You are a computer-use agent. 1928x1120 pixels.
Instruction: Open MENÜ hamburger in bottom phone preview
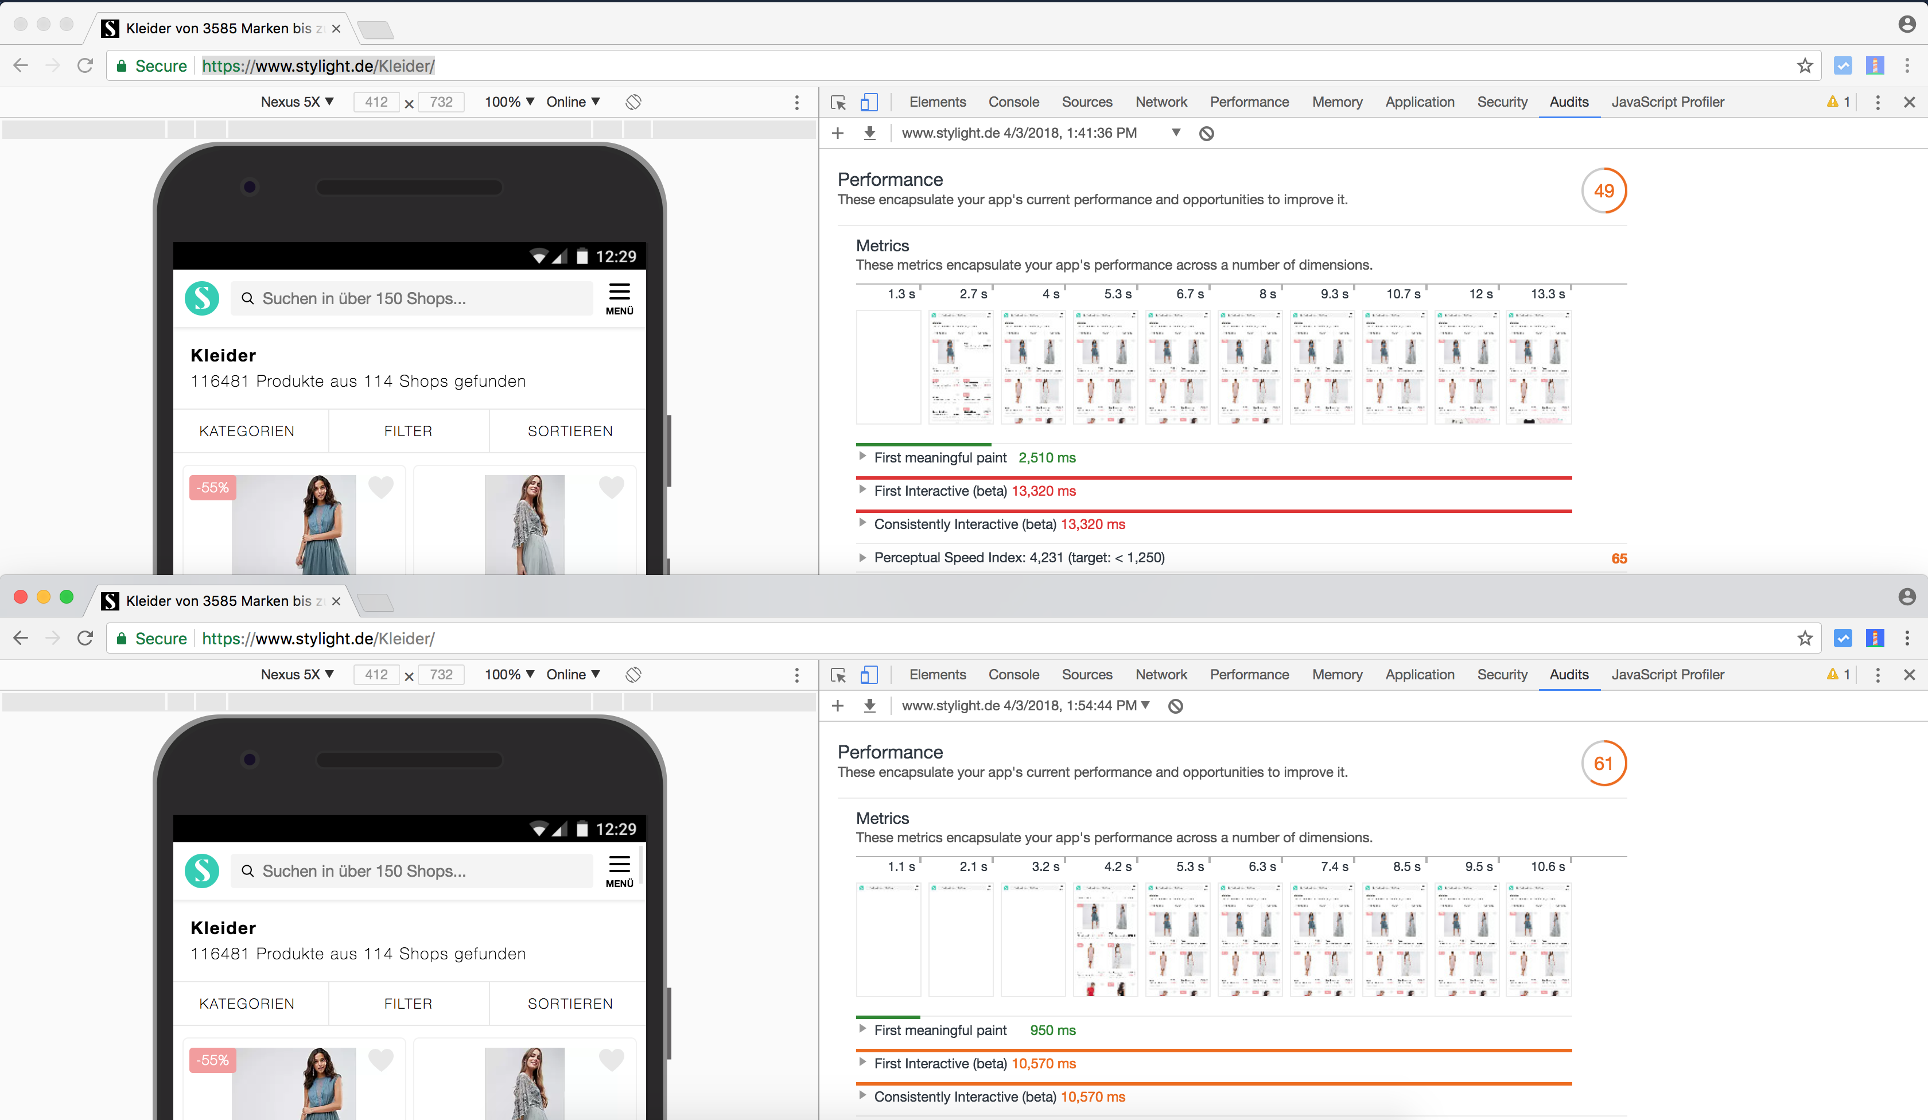tap(620, 872)
